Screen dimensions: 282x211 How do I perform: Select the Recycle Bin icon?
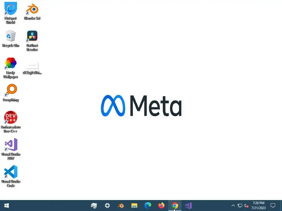(11, 38)
